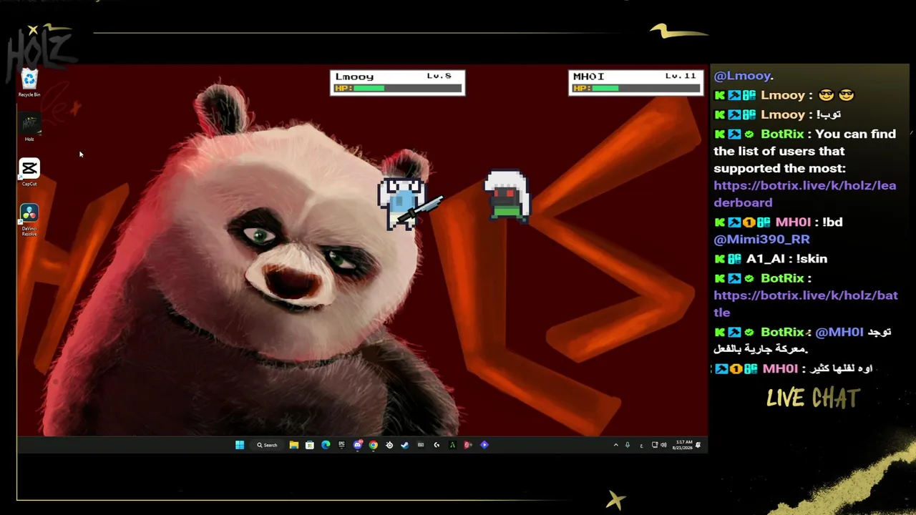The height and width of the screenshot is (515, 916).
Task: Click the blue knight sprite holding a sword
Action: [410, 204]
